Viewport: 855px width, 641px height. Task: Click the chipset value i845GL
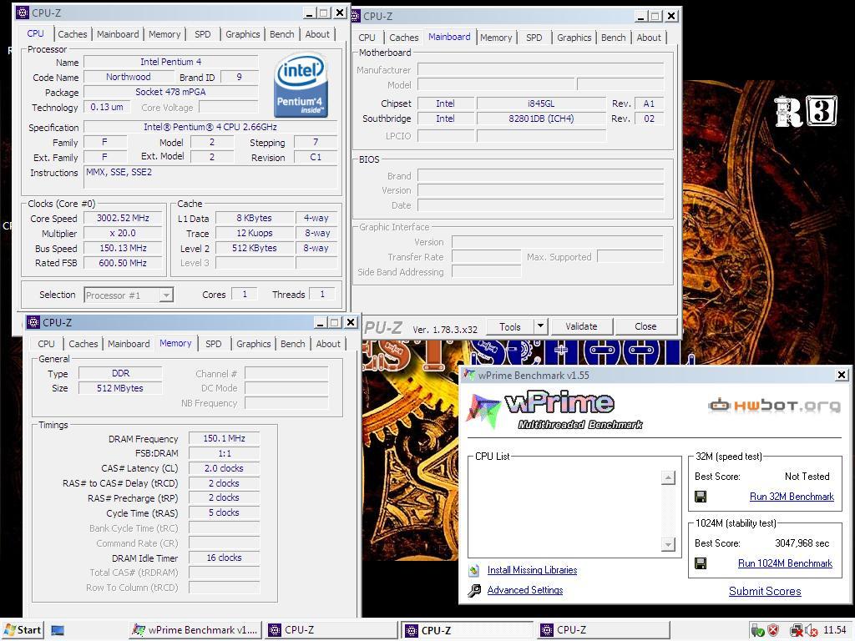541,103
